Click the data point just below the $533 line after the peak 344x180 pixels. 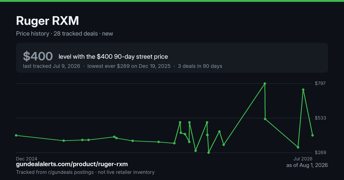click(x=265, y=119)
